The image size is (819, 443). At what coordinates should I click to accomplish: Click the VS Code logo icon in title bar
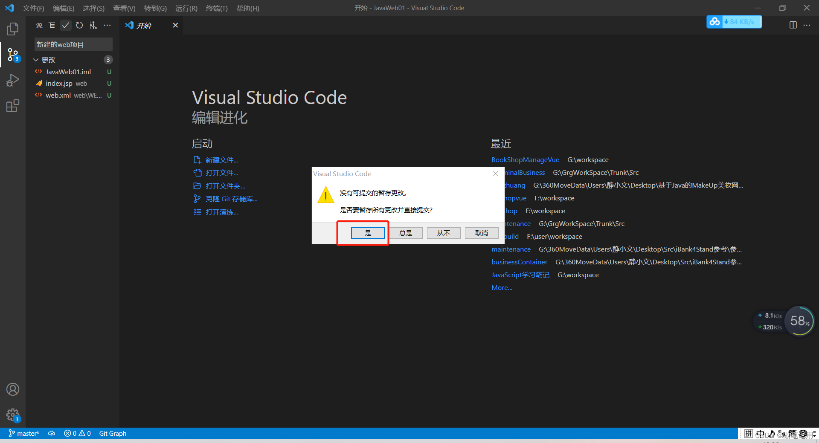pos(9,8)
